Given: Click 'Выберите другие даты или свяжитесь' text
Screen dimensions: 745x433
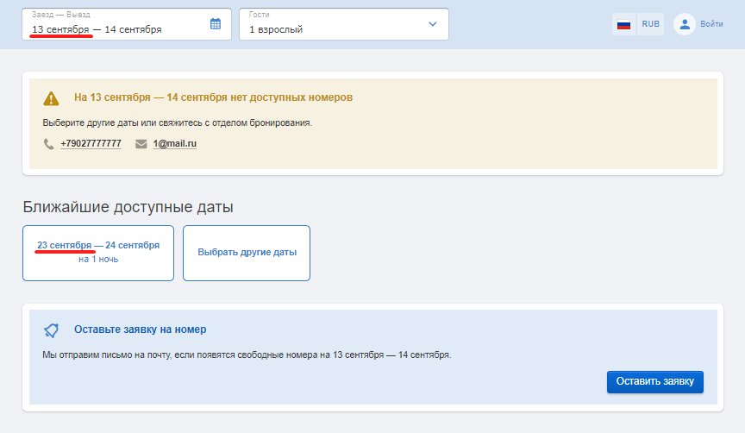Looking at the screenshot, I should (178, 122).
